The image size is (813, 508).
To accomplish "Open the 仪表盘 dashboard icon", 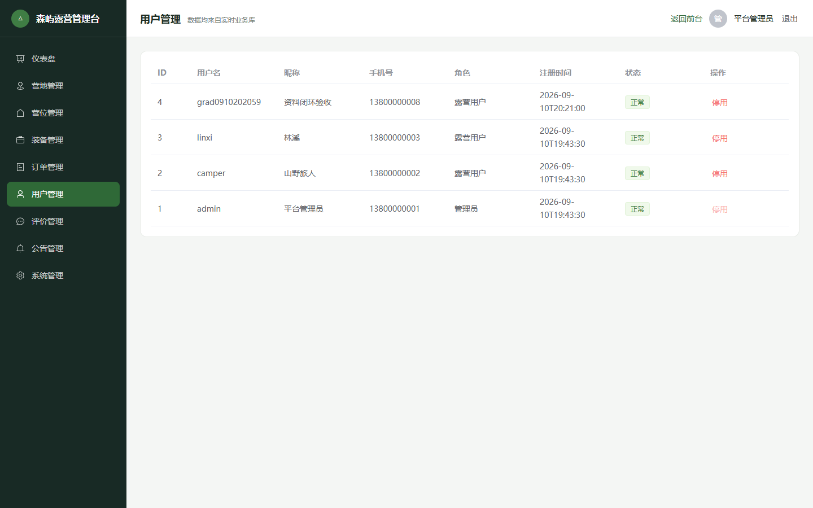I will point(20,59).
